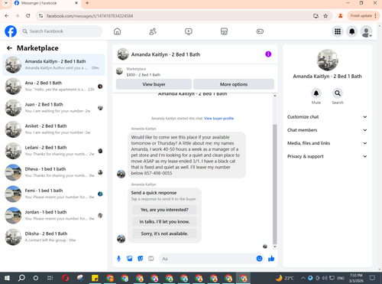Click the chat scrollbar thumb
Viewport: 382px width, 284px height.
click(x=275, y=184)
